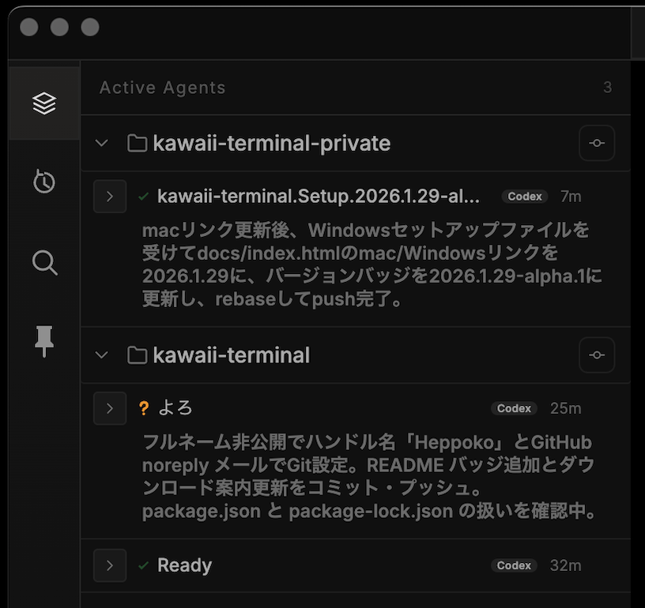Click commit graph button for kawaii-terminal-private
645x608 pixels.
coord(597,143)
